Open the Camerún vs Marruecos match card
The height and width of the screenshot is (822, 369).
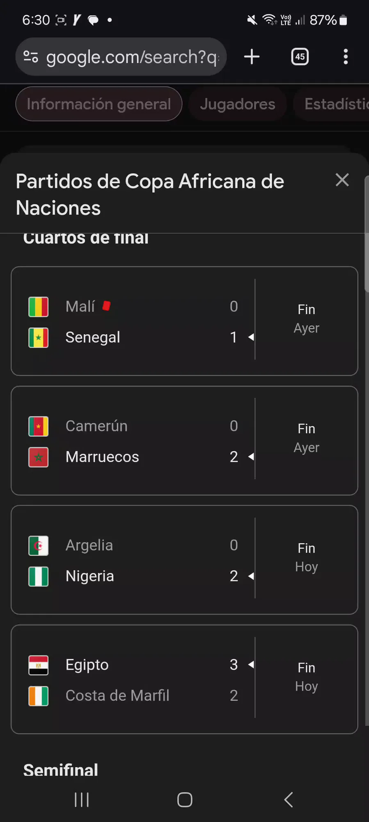click(x=184, y=441)
